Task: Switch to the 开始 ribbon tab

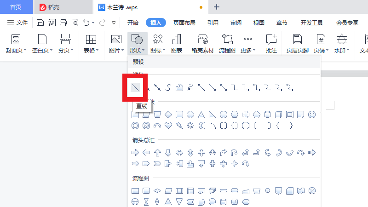Action: click(x=133, y=23)
